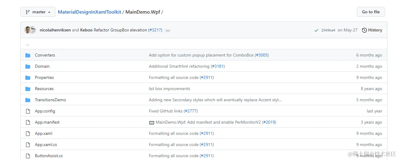
Task: Click commit hash 2549ba4
Action: click(x=328, y=30)
